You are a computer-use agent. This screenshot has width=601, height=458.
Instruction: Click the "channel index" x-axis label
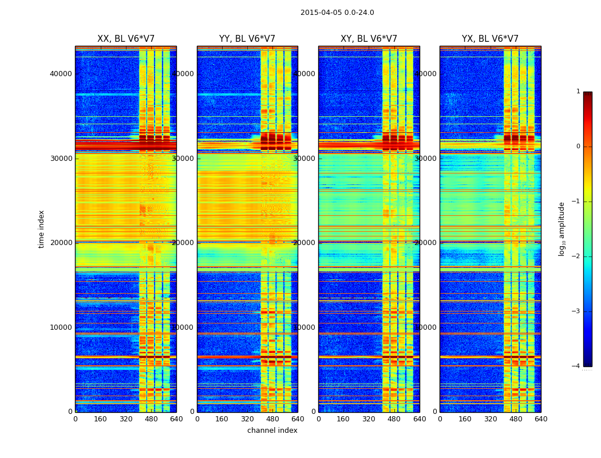click(272, 431)
